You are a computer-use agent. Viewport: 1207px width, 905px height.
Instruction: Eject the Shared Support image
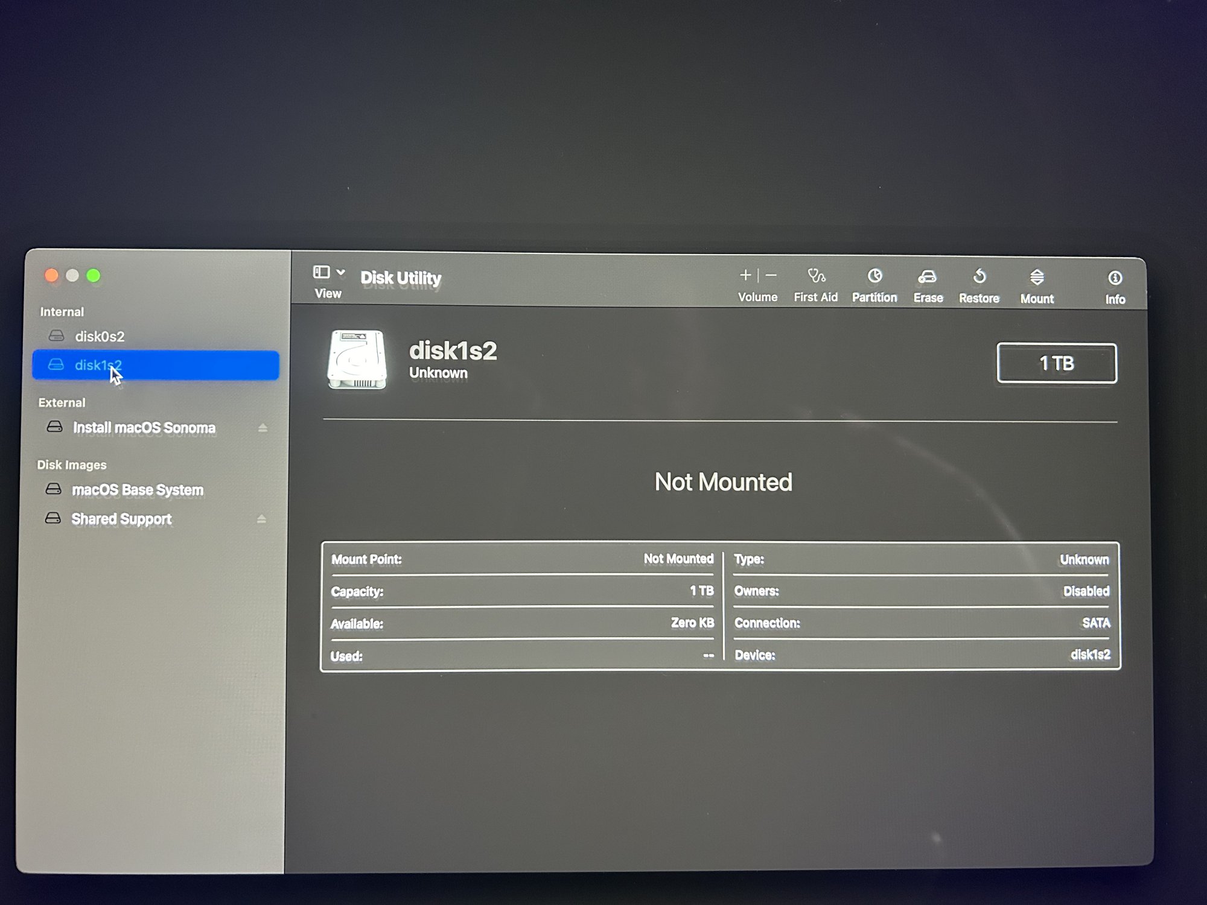click(261, 519)
